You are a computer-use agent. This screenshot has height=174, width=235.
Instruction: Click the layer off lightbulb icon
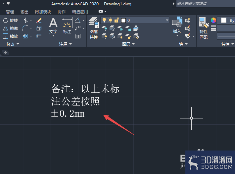pos(104,28)
